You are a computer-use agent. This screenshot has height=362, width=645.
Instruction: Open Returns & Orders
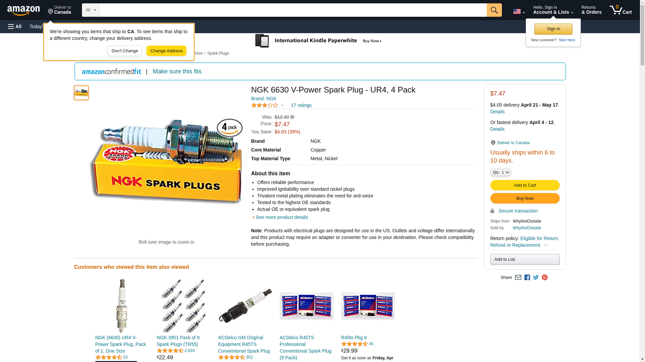pos(591,10)
